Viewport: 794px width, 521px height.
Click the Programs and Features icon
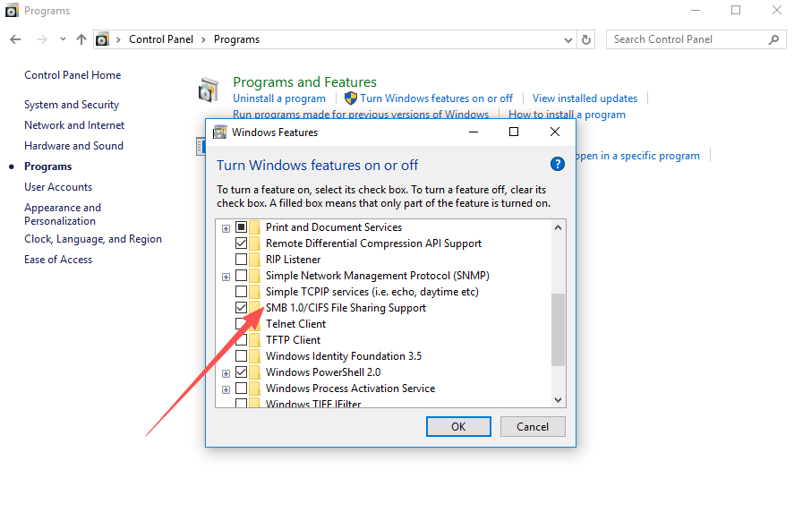pos(209,90)
